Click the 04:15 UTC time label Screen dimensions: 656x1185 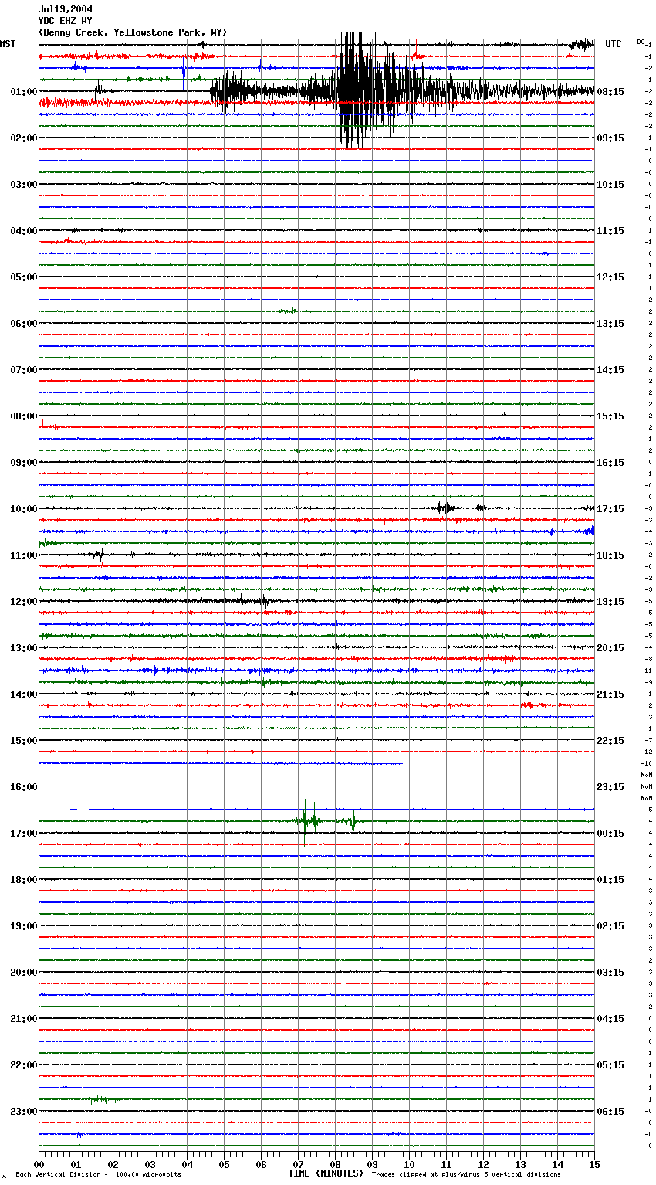[610, 1019]
